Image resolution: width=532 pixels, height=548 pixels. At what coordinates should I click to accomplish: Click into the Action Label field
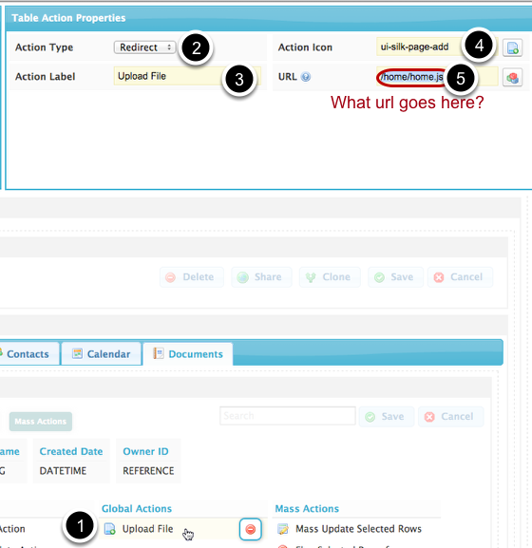[x=187, y=76]
